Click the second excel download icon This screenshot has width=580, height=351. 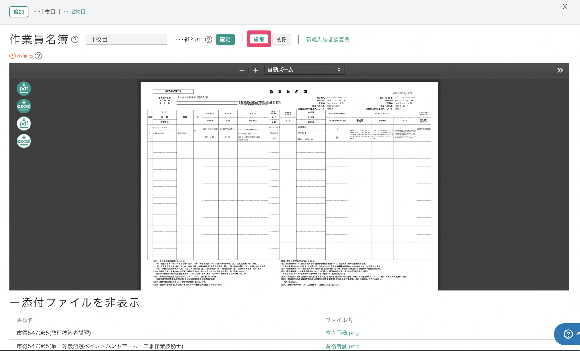[24, 141]
